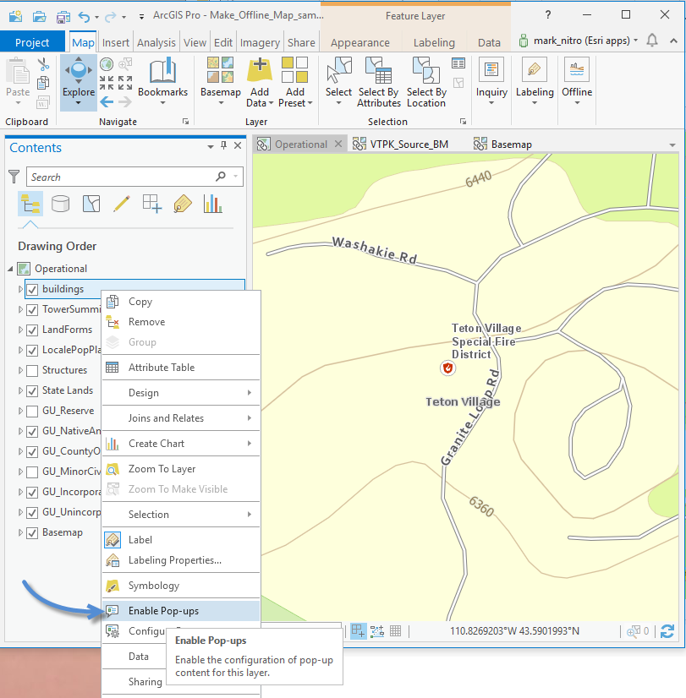
Task: Toggle State Lands layer visibility
Action: coord(32,391)
